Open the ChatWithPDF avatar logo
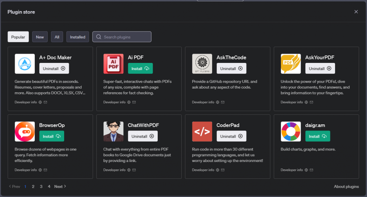Image resolution: width=367 pixels, height=197 pixels. tap(114, 132)
